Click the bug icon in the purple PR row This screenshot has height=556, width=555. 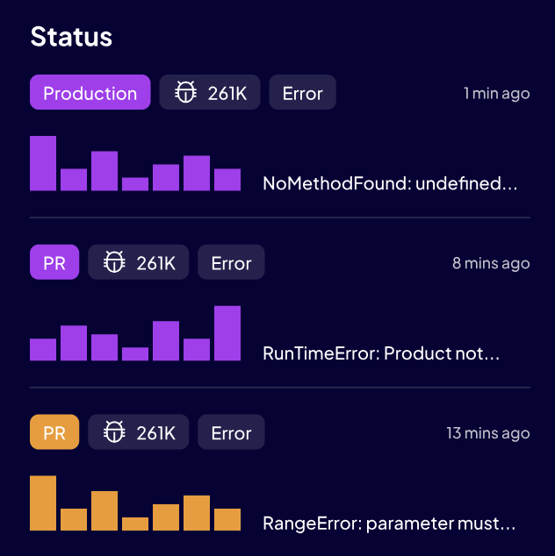114,262
